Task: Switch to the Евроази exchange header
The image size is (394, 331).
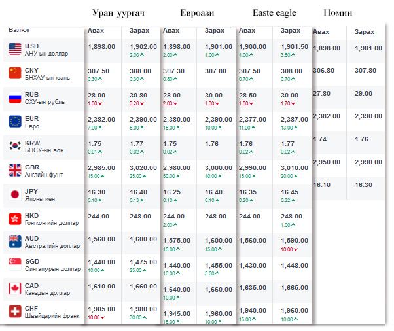Action: [197, 13]
